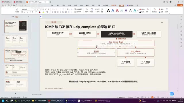Open the Windows Start menu
The height and width of the screenshot is (103, 184).
(x=3, y=101)
